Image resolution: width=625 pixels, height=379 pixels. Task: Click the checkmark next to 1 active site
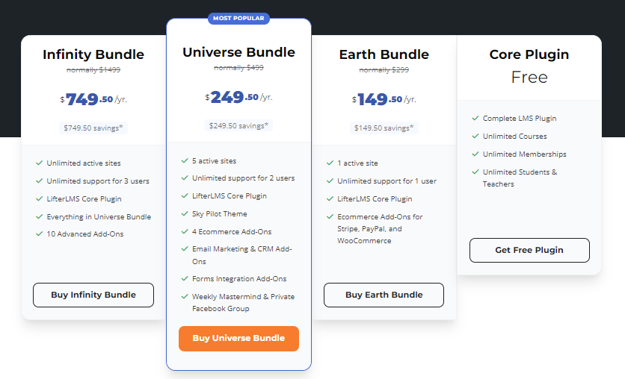tap(330, 163)
